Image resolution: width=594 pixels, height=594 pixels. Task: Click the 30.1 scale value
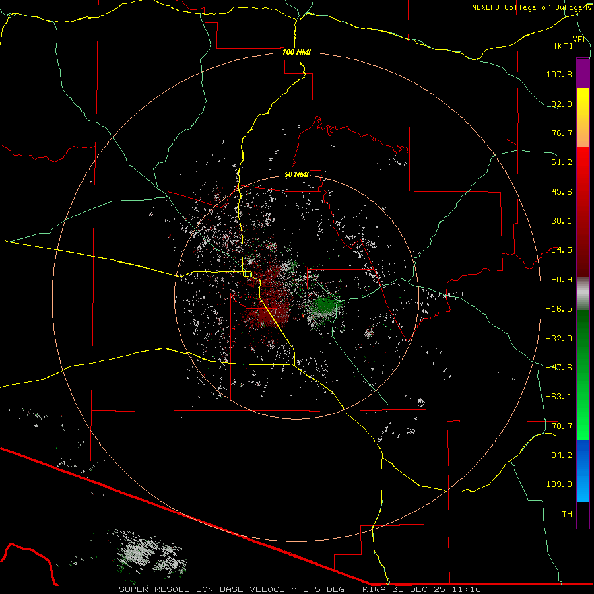tap(562, 221)
